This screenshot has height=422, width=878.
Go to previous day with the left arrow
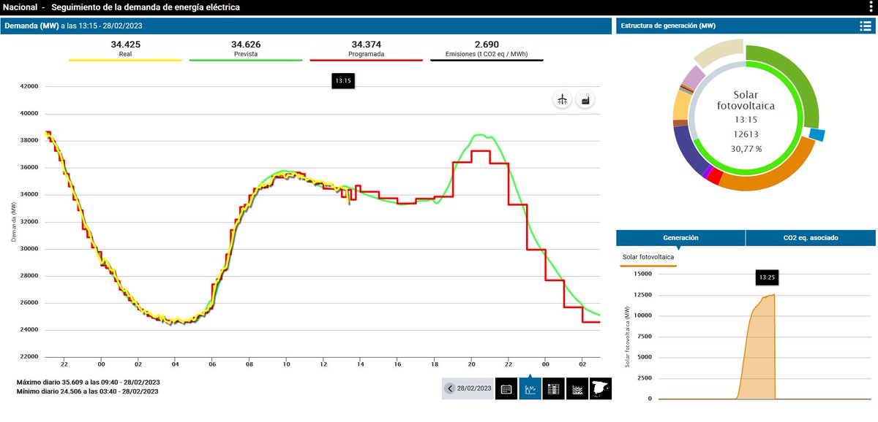coord(449,388)
